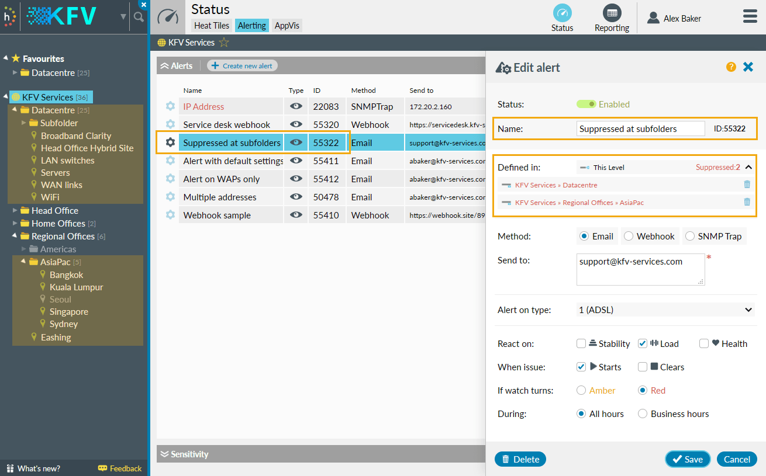Delete the AsiaPac level with trash icon
This screenshot has width=766, height=476.
coord(747,202)
